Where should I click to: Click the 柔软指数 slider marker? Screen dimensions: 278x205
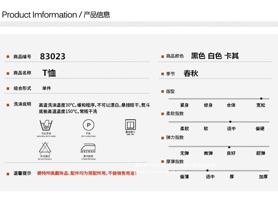pos(230,122)
